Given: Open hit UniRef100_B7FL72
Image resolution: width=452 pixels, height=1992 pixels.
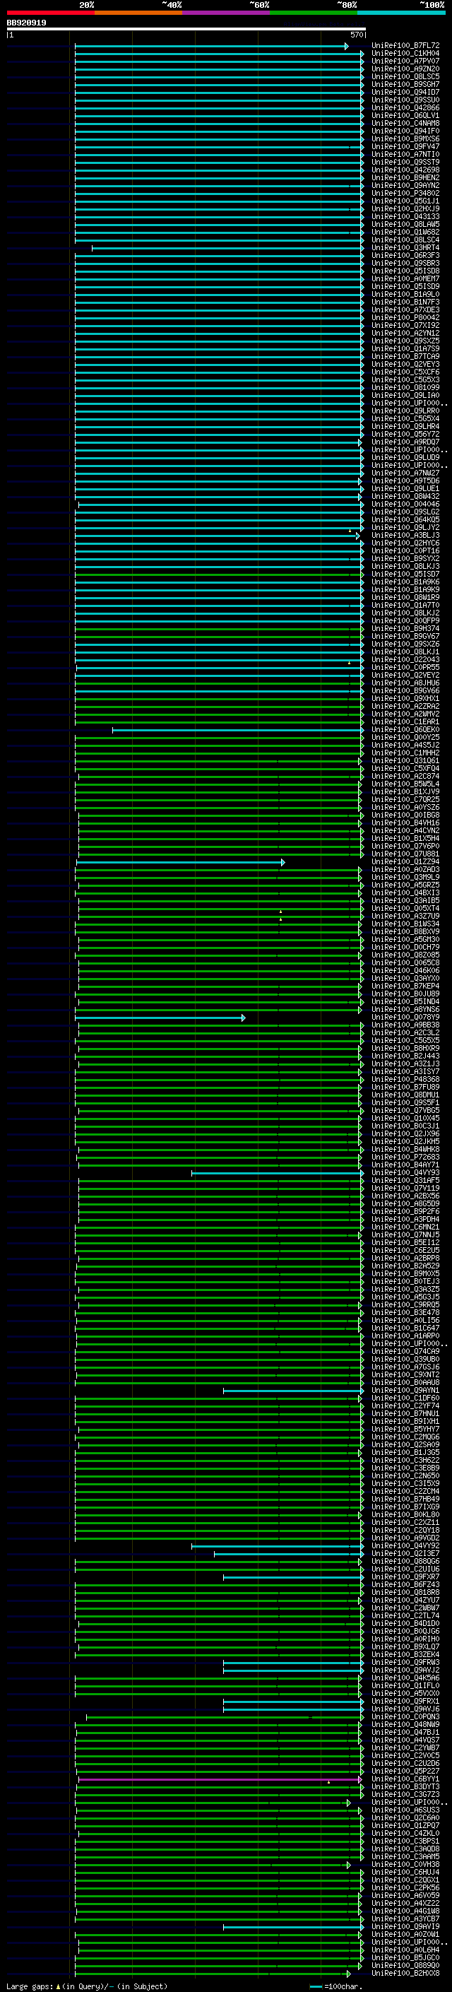Looking at the screenshot, I should 405,47.
